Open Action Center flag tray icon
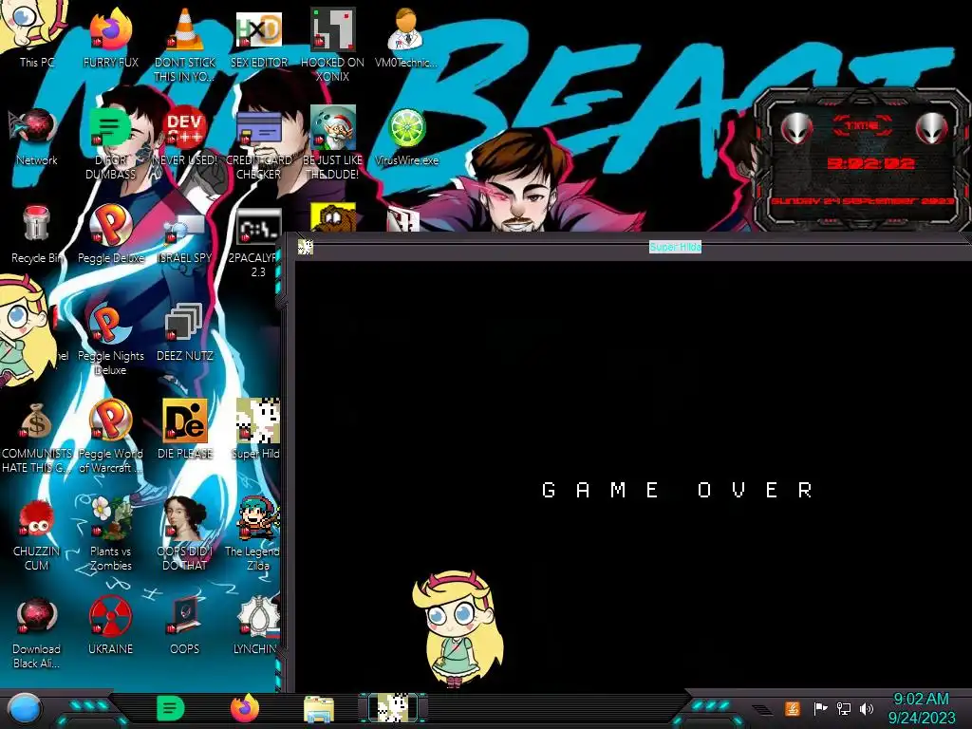 coord(820,708)
